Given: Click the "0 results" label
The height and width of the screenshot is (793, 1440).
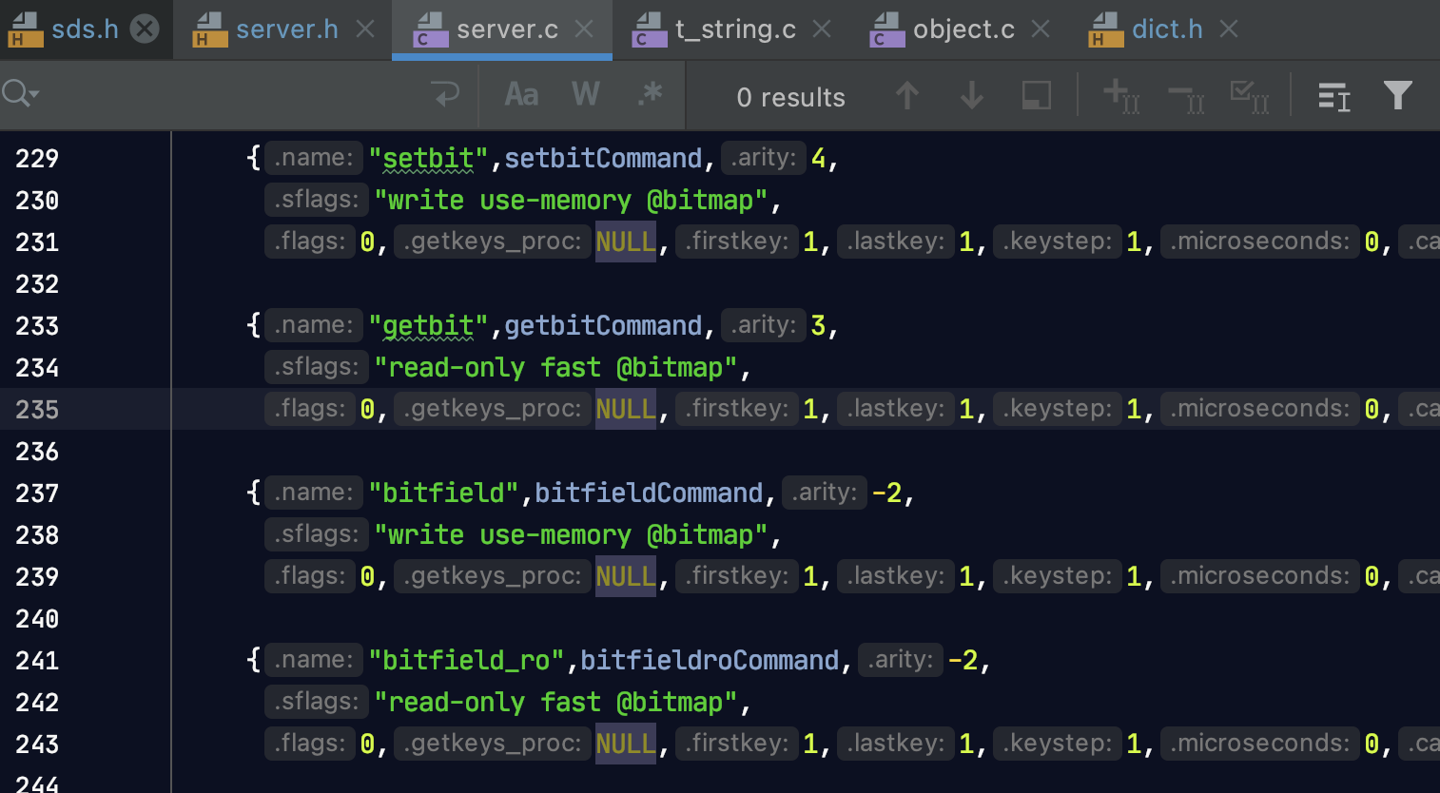Looking at the screenshot, I should pos(790,97).
